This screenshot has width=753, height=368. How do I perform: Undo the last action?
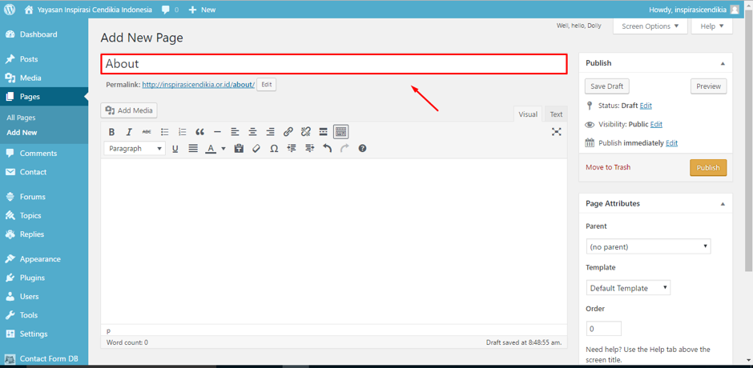[x=327, y=149]
